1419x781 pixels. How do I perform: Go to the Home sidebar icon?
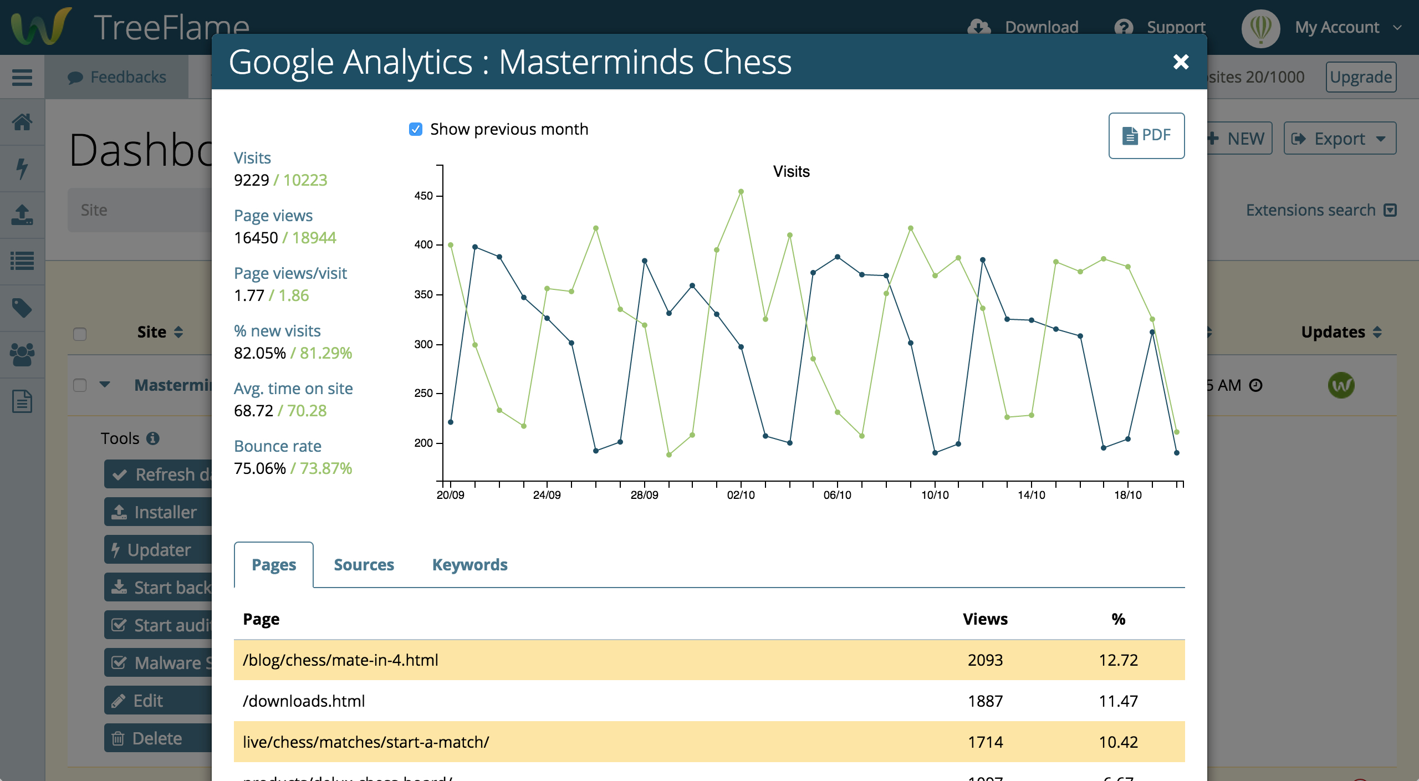22,122
